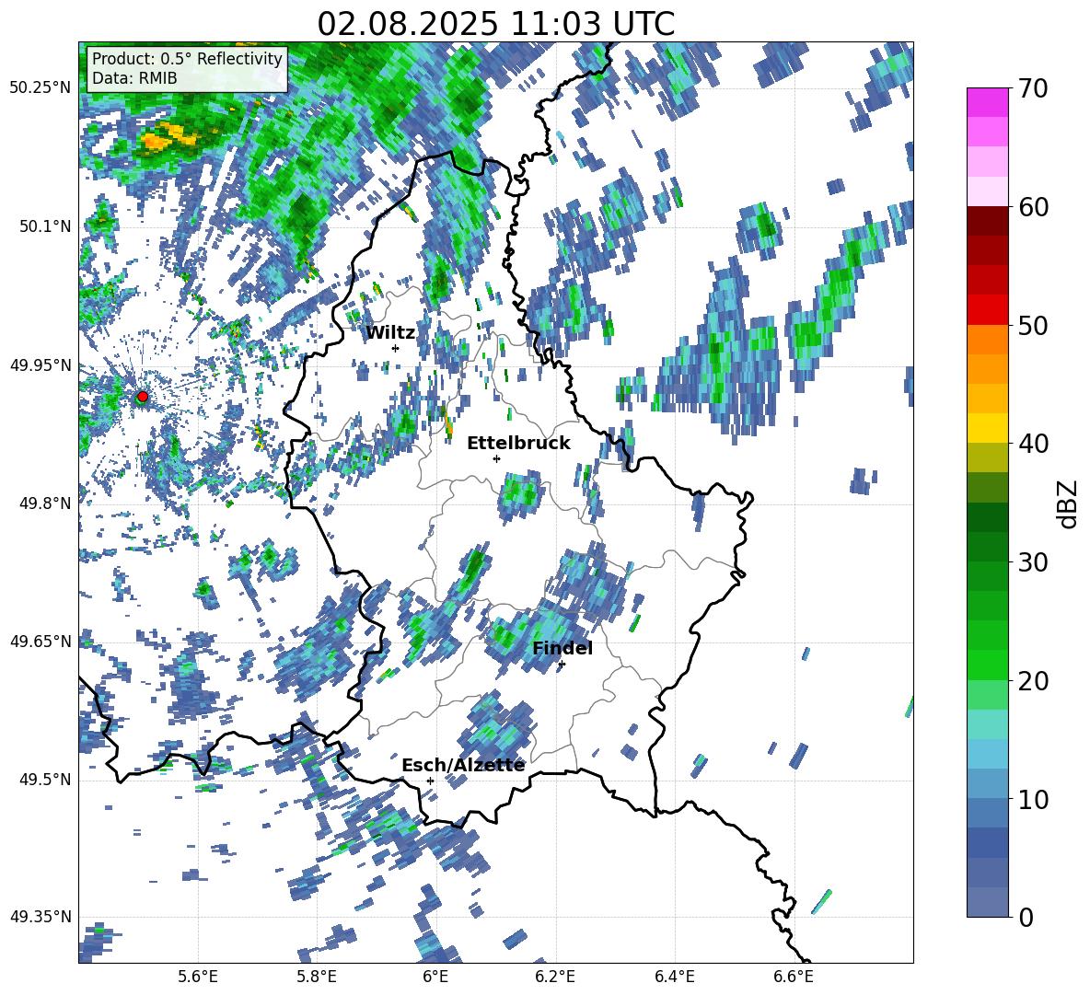This screenshot has width=1090, height=995.
Task: Pick the slate blue swatch at colorbar bottom
Action: (987, 902)
